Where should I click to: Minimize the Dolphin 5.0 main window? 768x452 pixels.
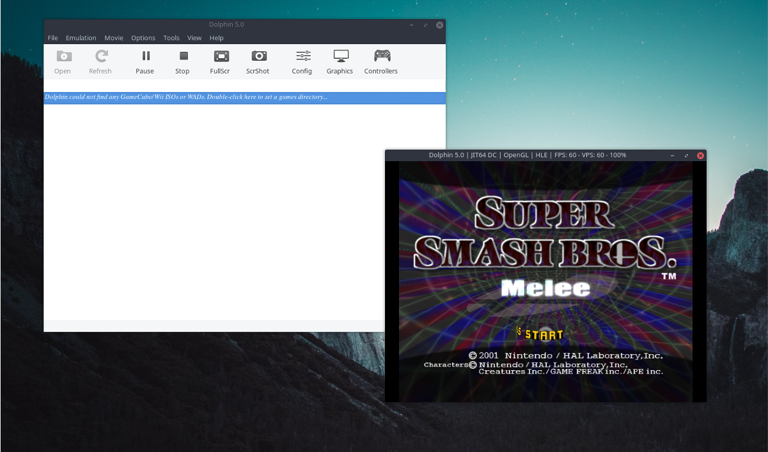tap(411, 25)
